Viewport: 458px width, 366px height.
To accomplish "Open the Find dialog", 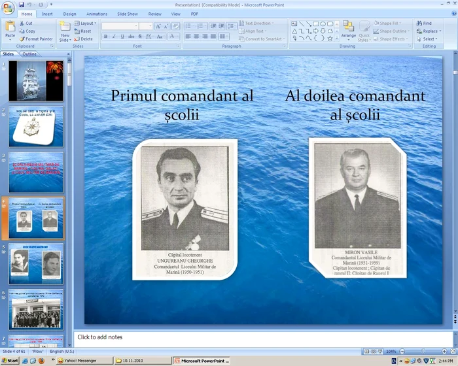I will 424,23.
